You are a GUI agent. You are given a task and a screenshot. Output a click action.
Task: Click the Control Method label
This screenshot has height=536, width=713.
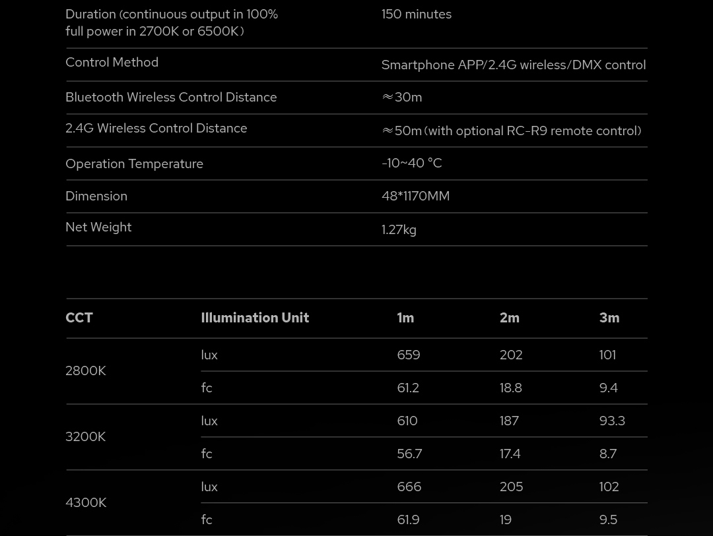(x=112, y=62)
